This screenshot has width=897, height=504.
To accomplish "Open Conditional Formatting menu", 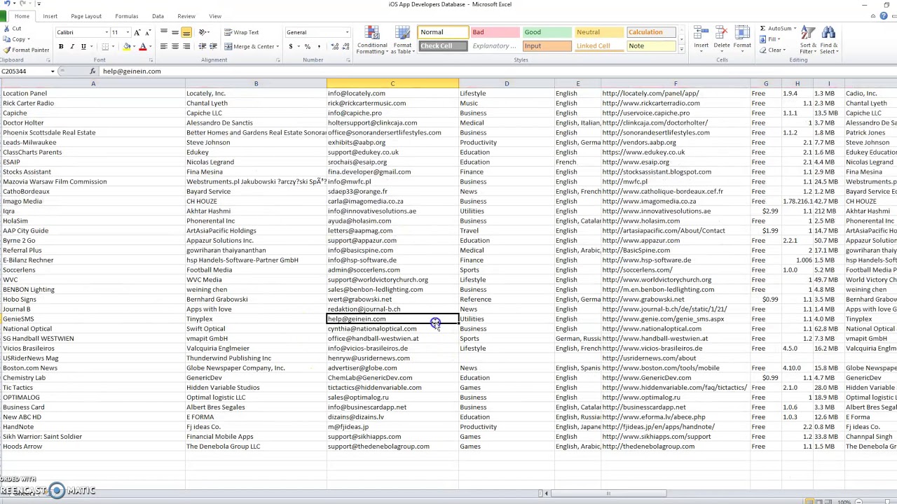I will [x=372, y=41].
